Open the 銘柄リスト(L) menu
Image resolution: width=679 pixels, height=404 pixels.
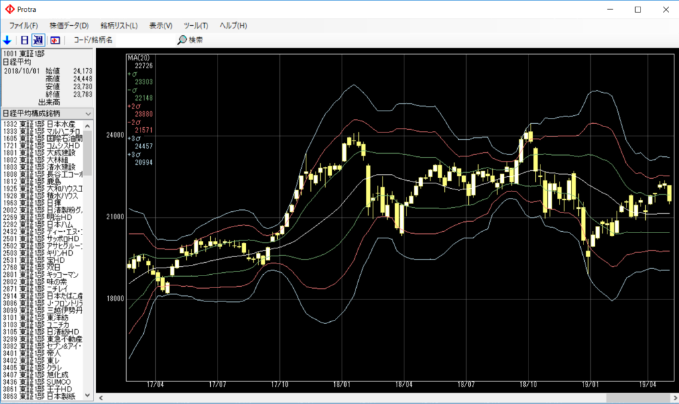pos(119,25)
